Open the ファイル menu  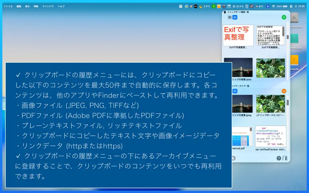tap(8, 6)
